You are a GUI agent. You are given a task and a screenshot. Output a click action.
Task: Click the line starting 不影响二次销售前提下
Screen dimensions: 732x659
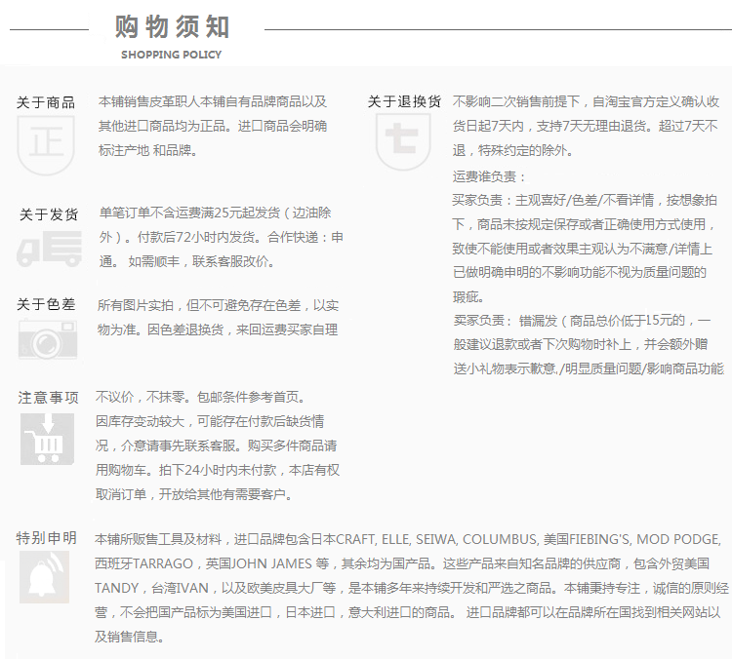586,101
